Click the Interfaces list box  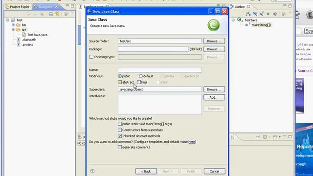(x=160, y=104)
